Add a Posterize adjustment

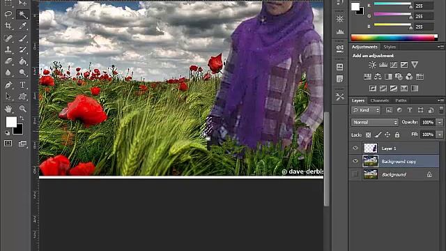383,89
